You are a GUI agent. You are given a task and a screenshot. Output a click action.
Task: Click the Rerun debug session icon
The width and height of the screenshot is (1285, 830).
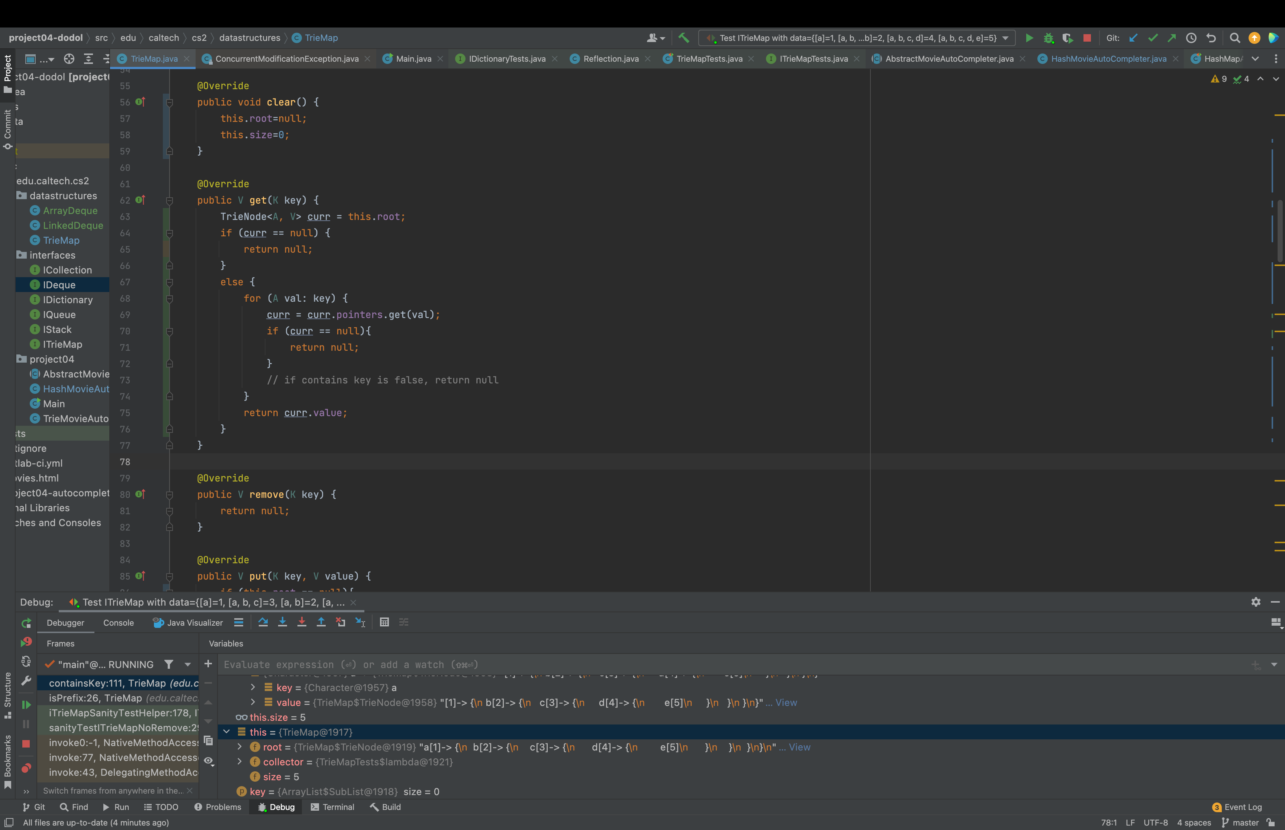coord(26,623)
